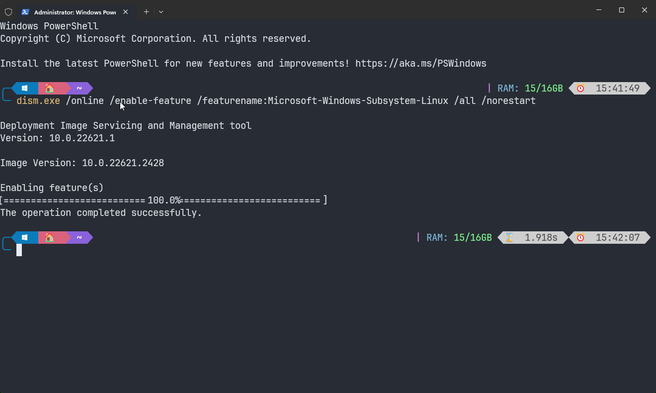
Task: Open the https://aka.ms/PSWindows link
Action: (x=420, y=63)
